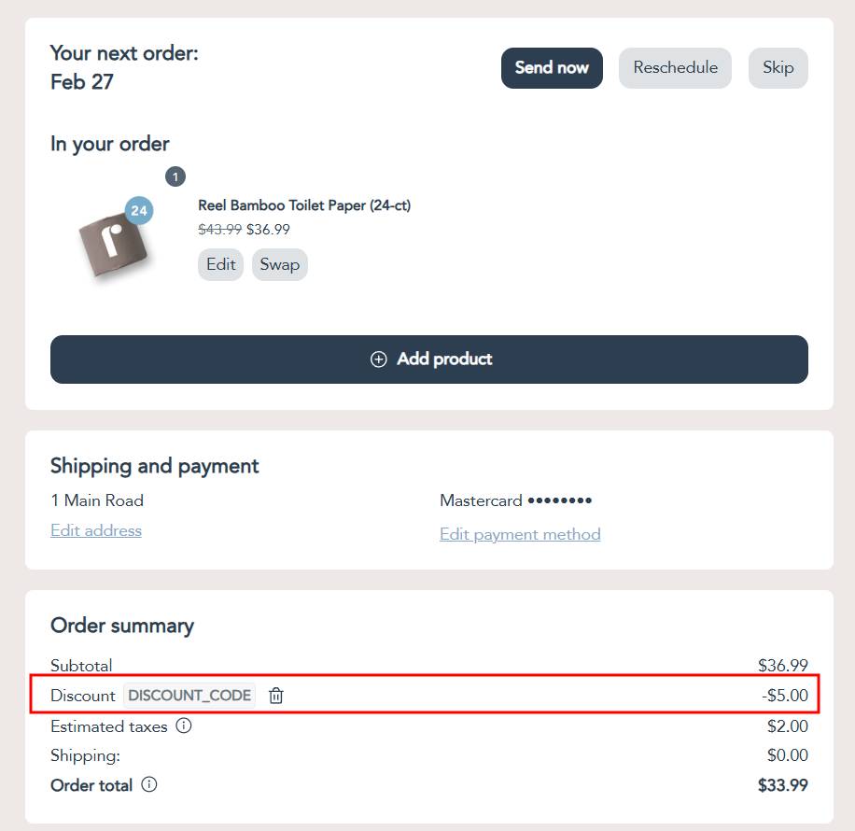Screen dimensions: 855x831
Task: Open the Estimated taxes info icon
Action: point(184,725)
